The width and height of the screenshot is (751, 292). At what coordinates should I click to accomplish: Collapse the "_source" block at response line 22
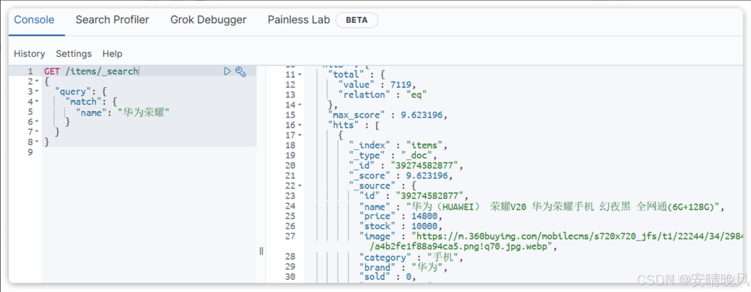[x=300, y=186]
